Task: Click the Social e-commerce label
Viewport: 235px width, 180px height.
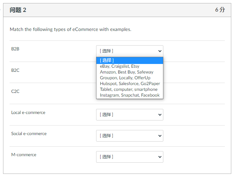Action: (29, 134)
